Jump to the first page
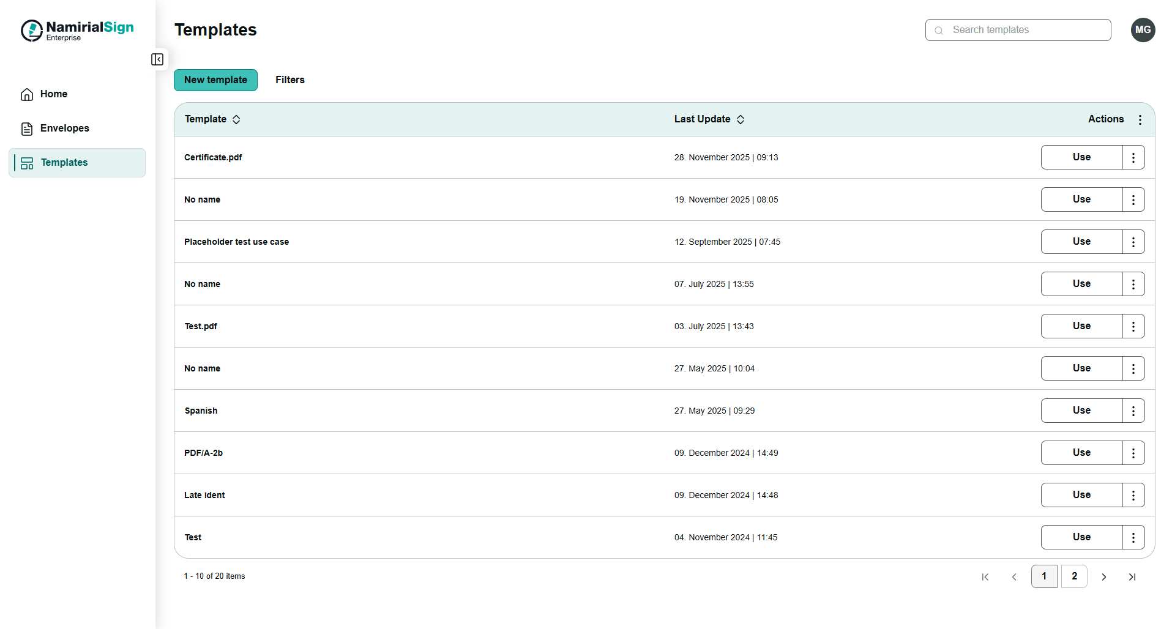Viewport: 1172px width, 629px height. point(985,577)
